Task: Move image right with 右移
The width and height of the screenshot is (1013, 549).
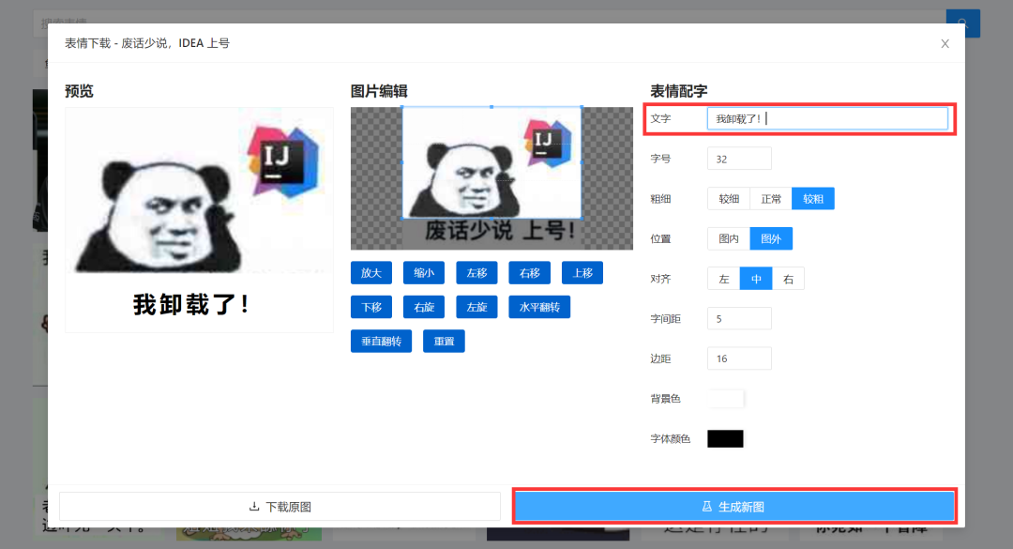Action: tap(530, 273)
